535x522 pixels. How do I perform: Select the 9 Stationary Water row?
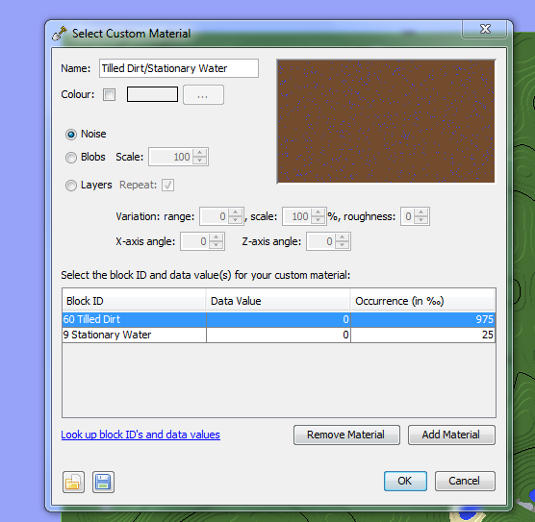[x=278, y=335]
